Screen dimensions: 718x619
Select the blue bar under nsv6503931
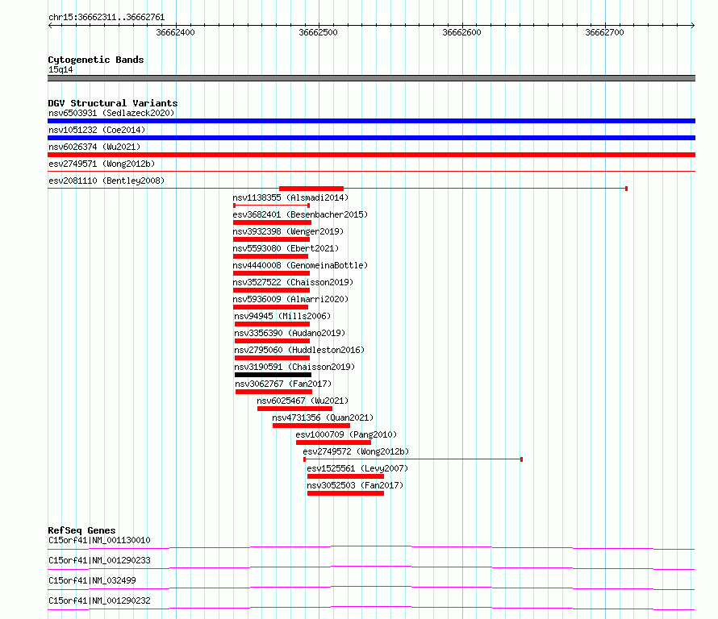(371, 121)
